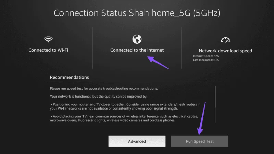This screenshot has width=274, height=154.
Task: Select the Network download speed label
Action: [225, 51]
